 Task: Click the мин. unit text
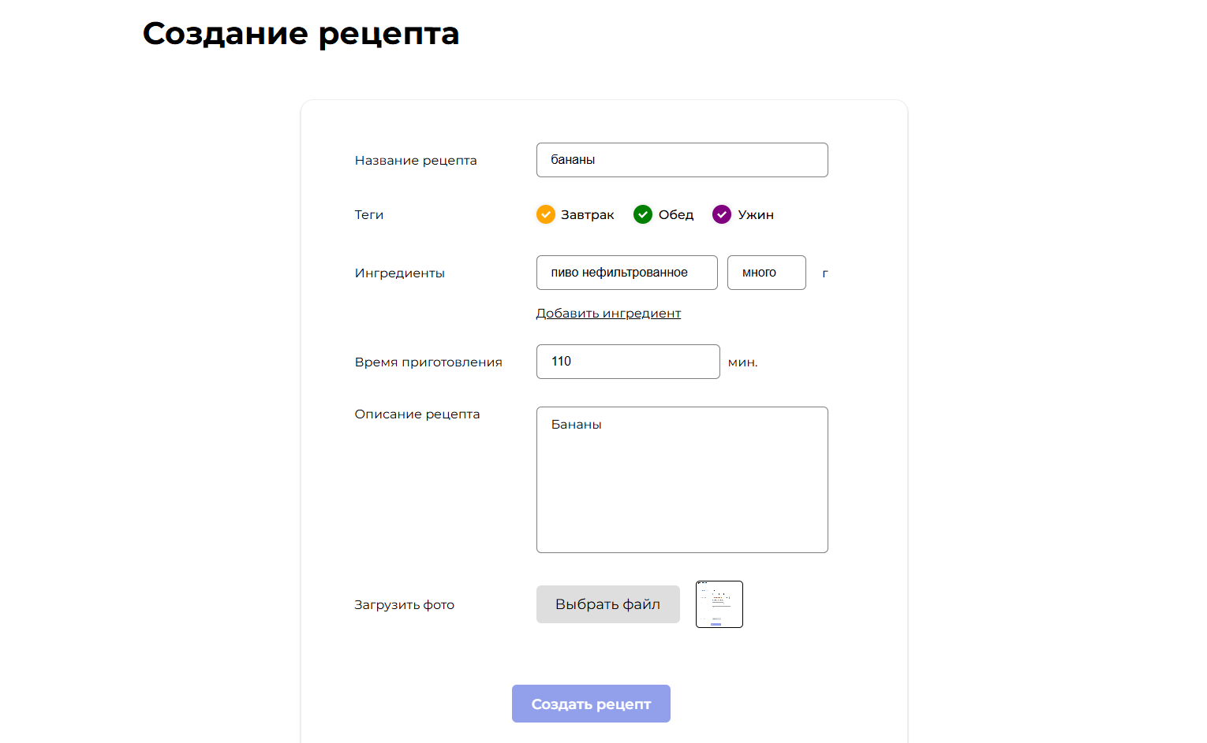click(743, 362)
